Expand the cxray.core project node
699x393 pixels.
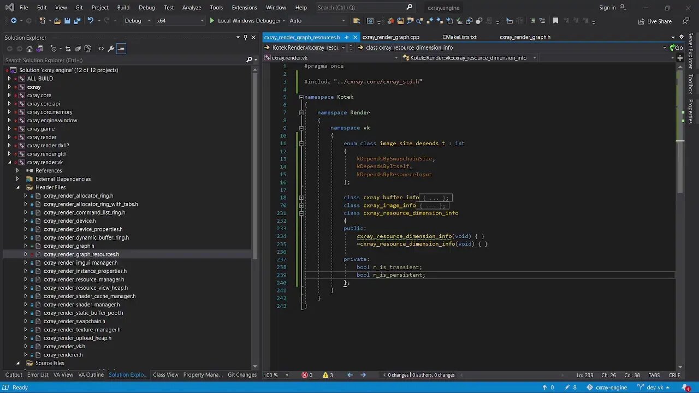(9, 95)
